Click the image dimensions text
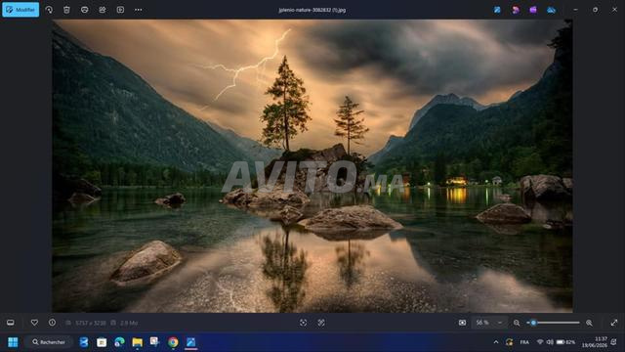Screen dimensions: 625x352 (x=91, y=323)
